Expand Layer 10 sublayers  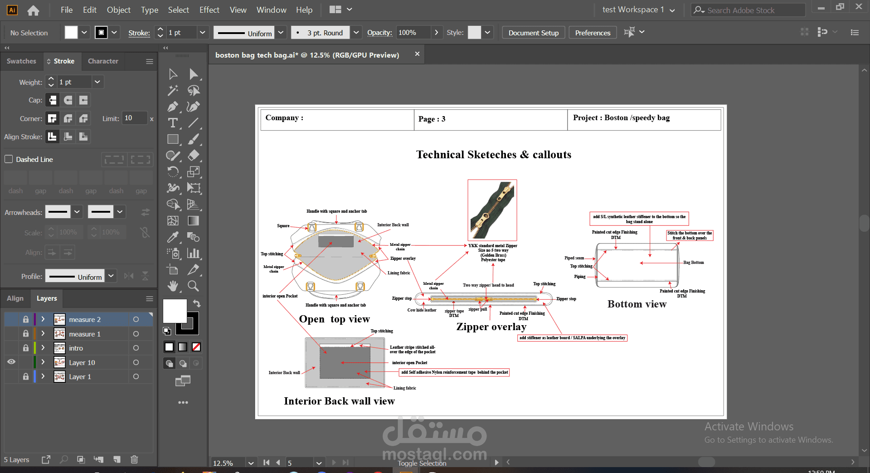43,362
